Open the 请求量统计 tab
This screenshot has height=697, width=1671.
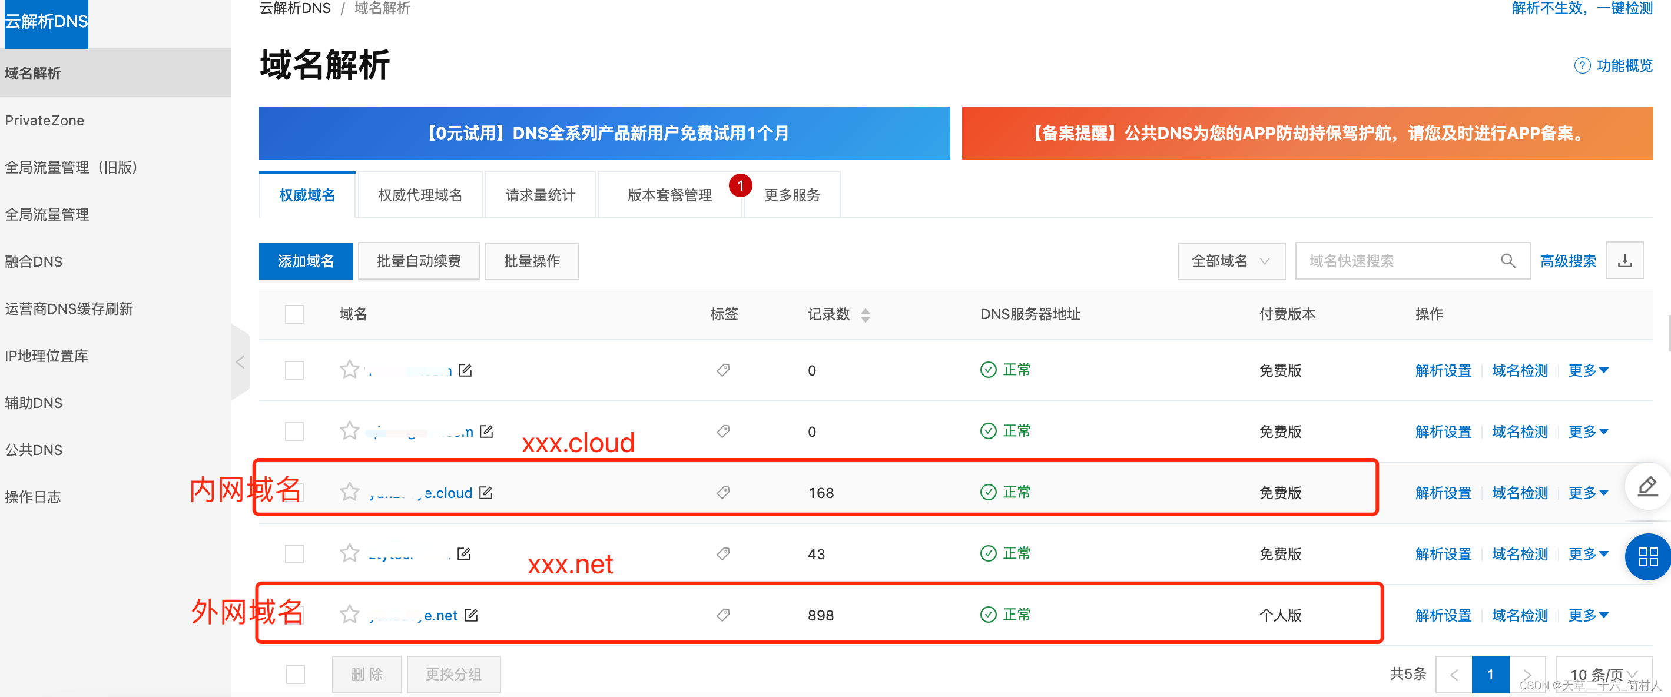[540, 194]
